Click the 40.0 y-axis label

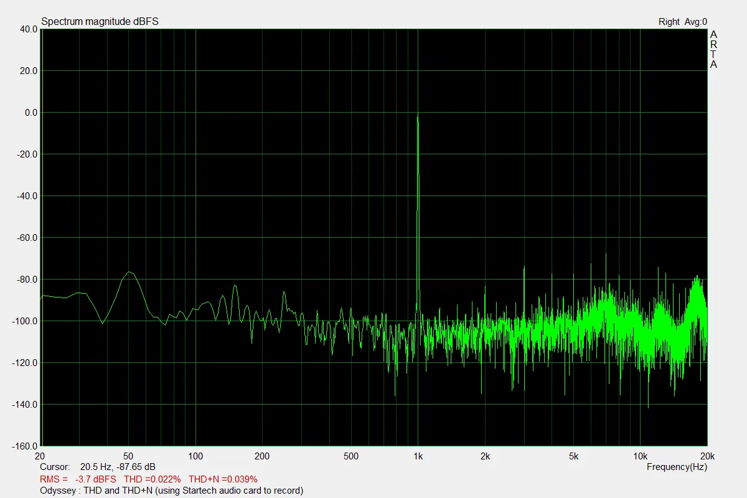pyautogui.click(x=29, y=29)
